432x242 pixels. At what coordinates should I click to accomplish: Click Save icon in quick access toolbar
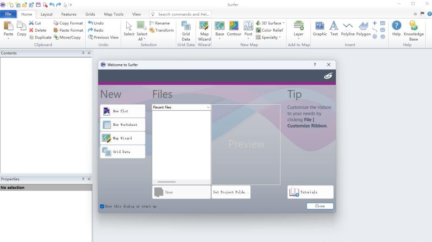pos(38,5)
